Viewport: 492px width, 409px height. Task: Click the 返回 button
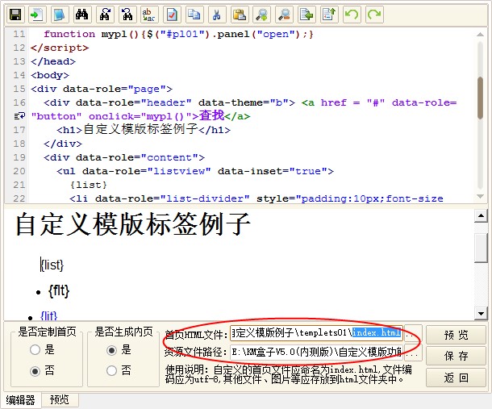tap(456, 378)
